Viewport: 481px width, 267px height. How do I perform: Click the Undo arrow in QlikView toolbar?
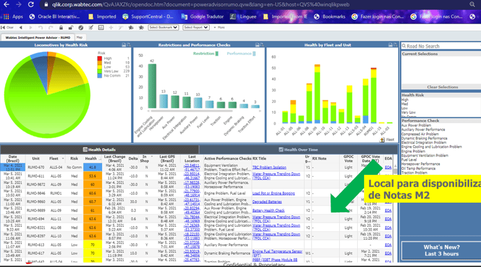[40, 28]
